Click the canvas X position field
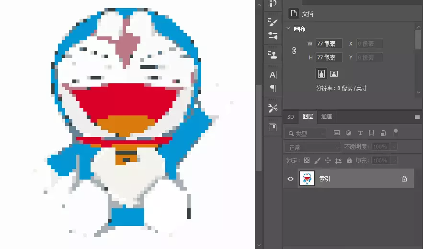 [x=369, y=44]
